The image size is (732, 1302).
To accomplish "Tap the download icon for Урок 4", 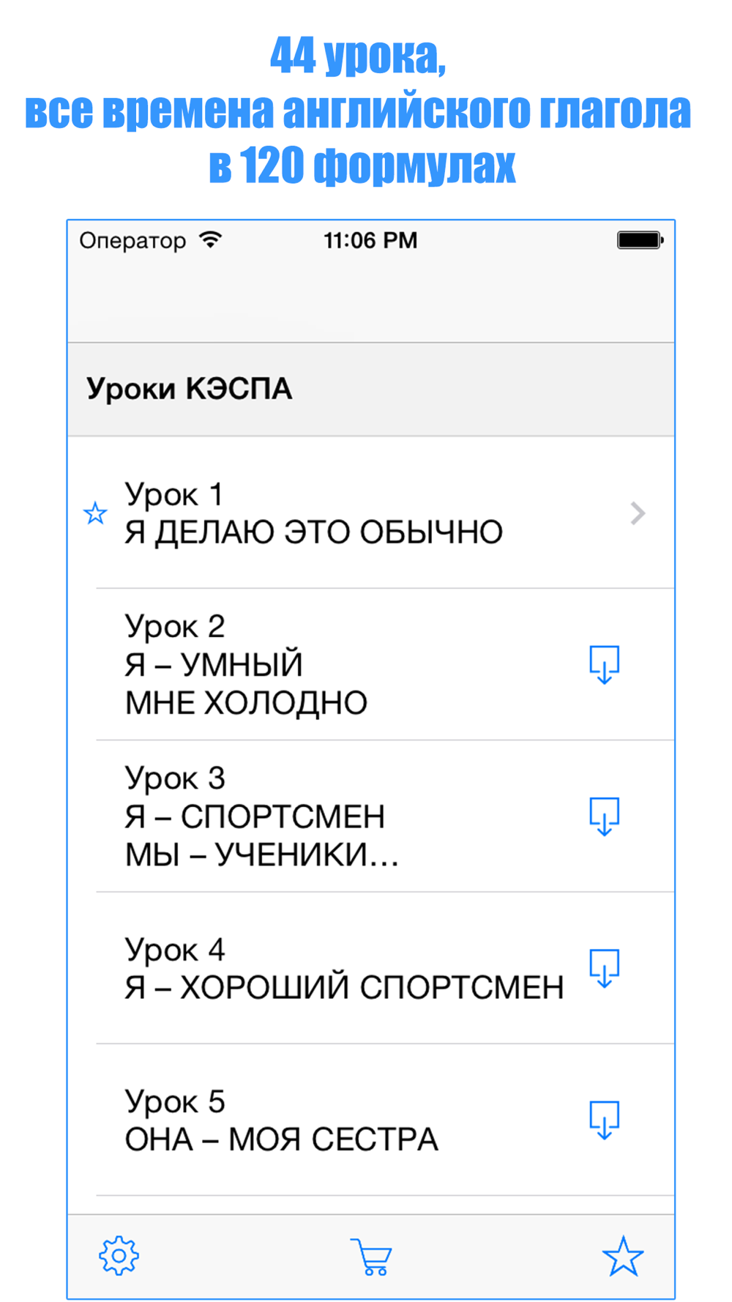I will 605,968.
